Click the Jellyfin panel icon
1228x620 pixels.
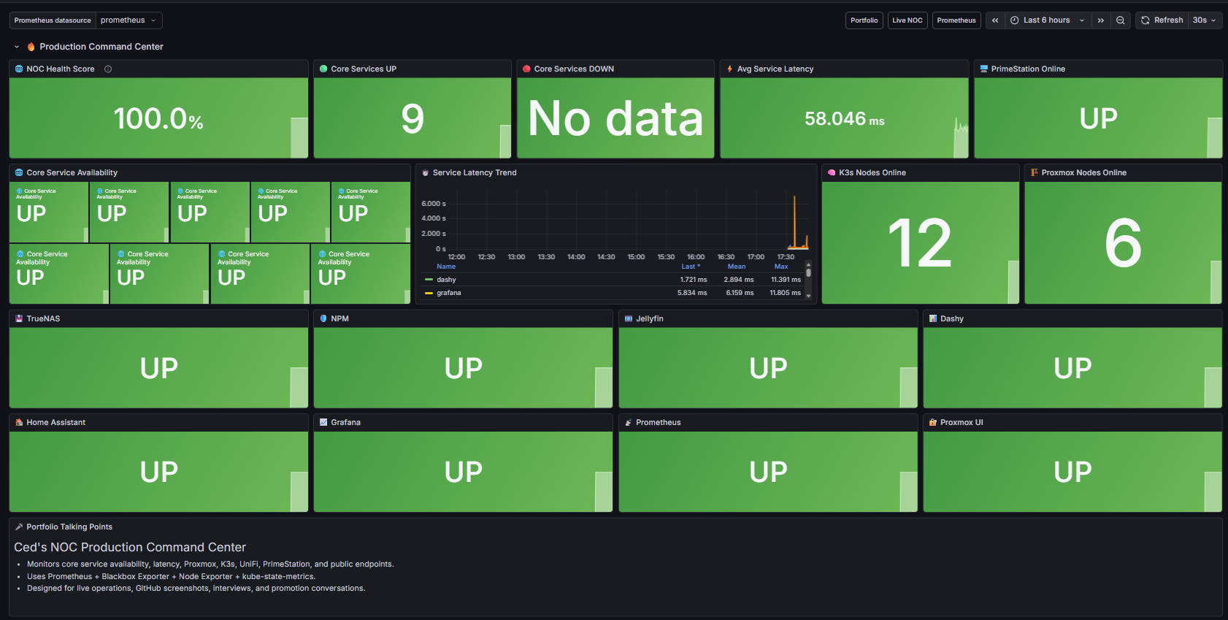[x=629, y=318]
